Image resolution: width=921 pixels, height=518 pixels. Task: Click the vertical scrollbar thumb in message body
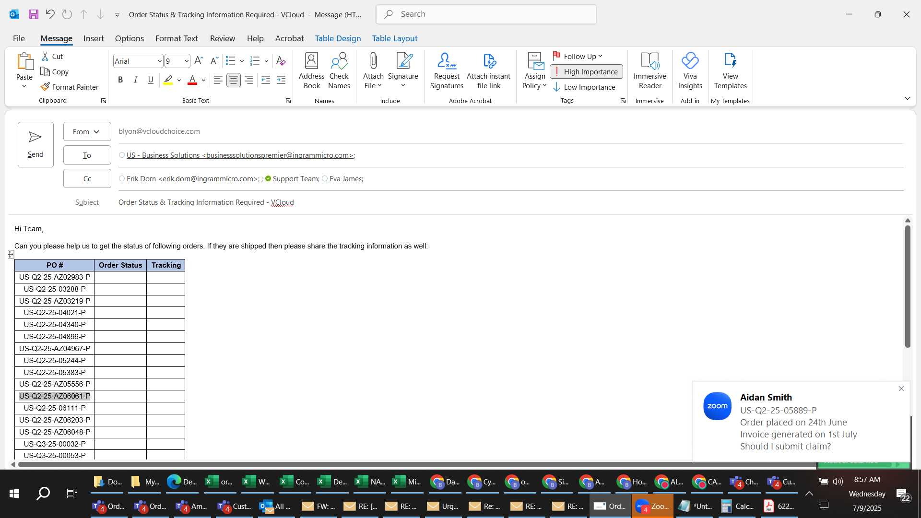pyautogui.click(x=907, y=286)
